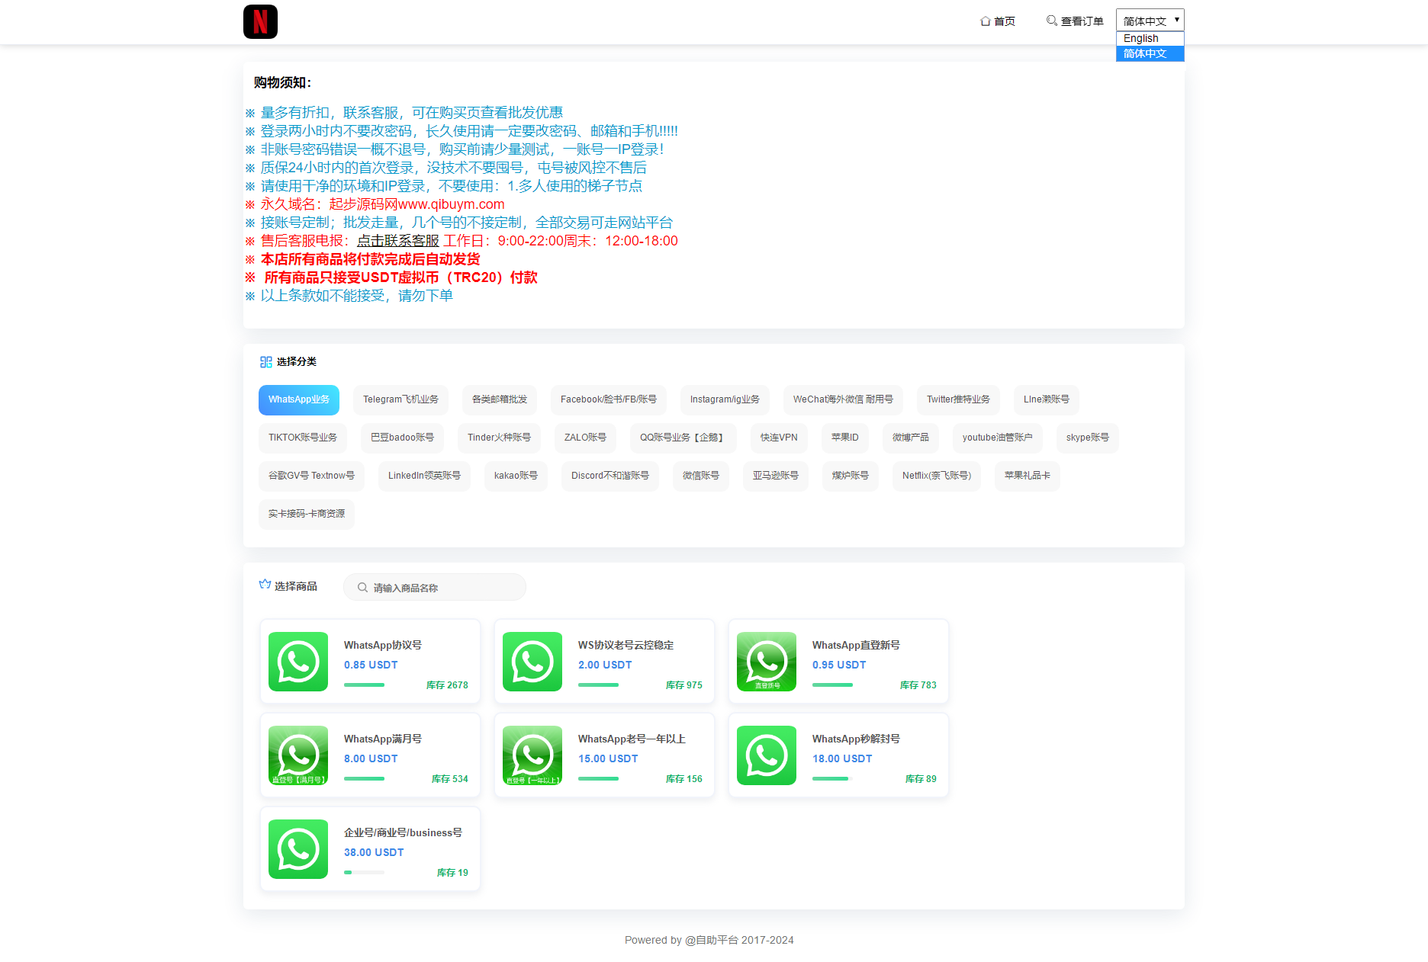Click the home icon beside 首页
Image resolution: width=1428 pixels, height=962 pixels.
coord(986,21)
